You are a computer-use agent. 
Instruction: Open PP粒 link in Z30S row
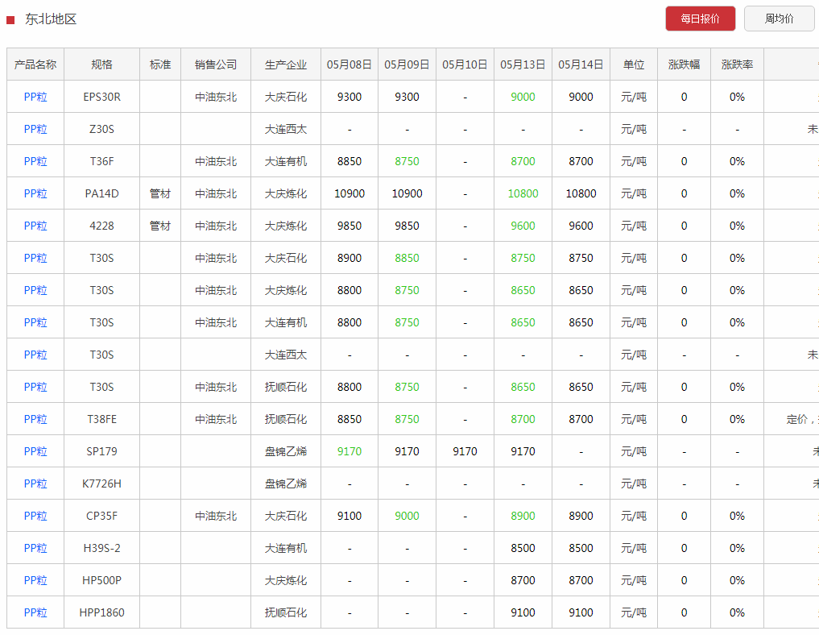click(35, 129)
